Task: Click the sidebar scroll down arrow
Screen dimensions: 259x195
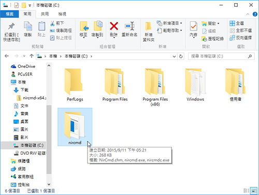Action: (49, 185)
